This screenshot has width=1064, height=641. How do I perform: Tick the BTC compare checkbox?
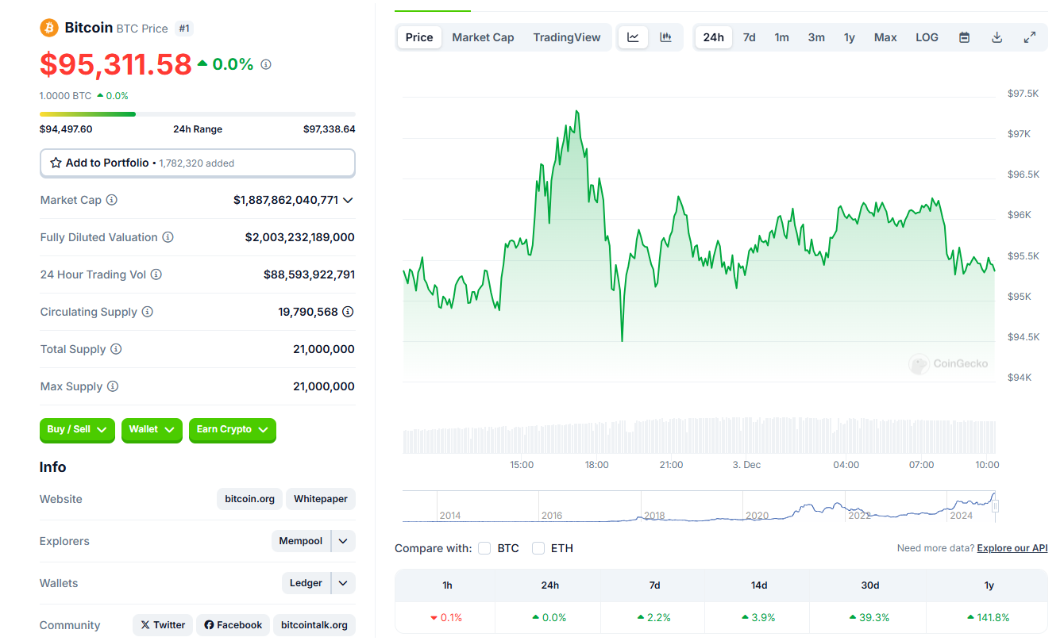point(484,548)
